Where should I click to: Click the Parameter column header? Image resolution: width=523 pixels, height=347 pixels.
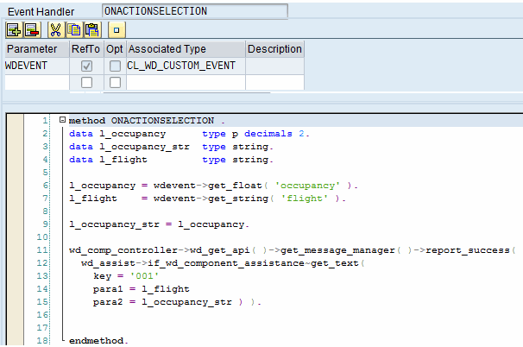[x=32, y=49]
